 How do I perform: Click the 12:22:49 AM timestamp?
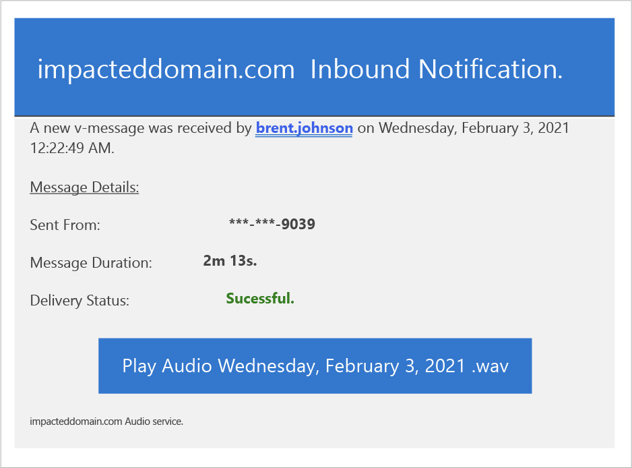(72, 148)
